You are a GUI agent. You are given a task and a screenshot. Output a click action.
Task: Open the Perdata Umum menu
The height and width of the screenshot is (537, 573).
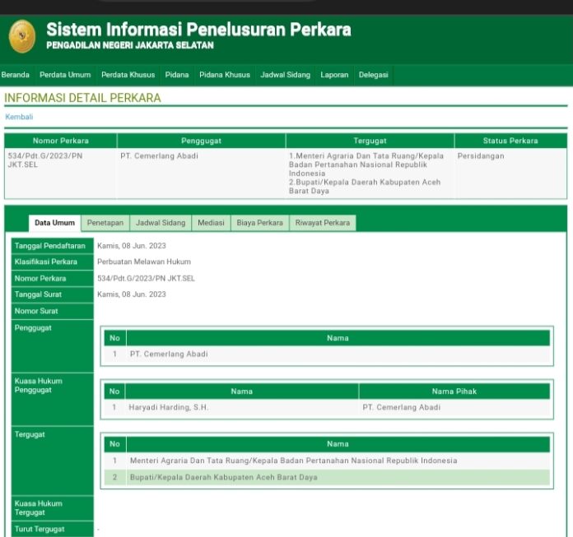65,75
